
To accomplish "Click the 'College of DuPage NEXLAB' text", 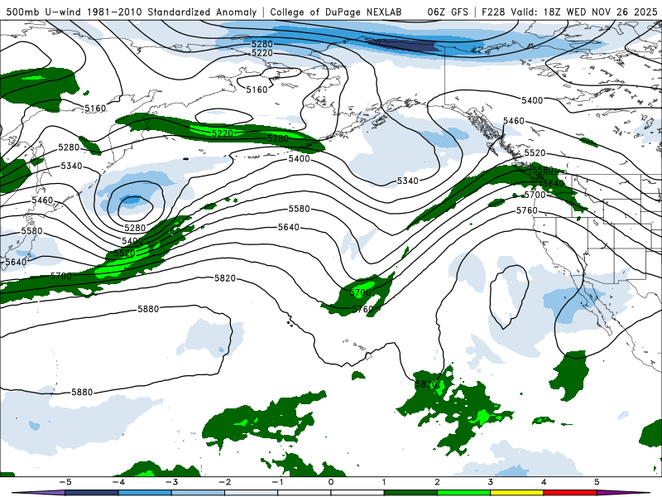I will coord(336,12).
